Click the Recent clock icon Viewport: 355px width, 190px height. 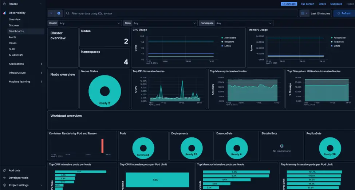click(4, 4)
